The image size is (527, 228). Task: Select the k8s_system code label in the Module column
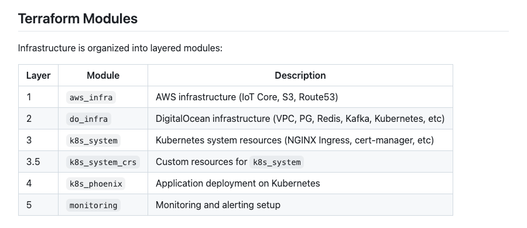(93, 141)
